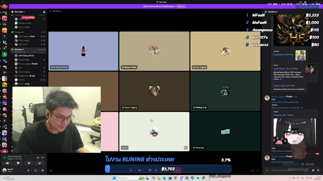Image resolution: width=323 pixels, height=181 pixels.
Task: Open User Settings gear
Action: coord(43,170)
